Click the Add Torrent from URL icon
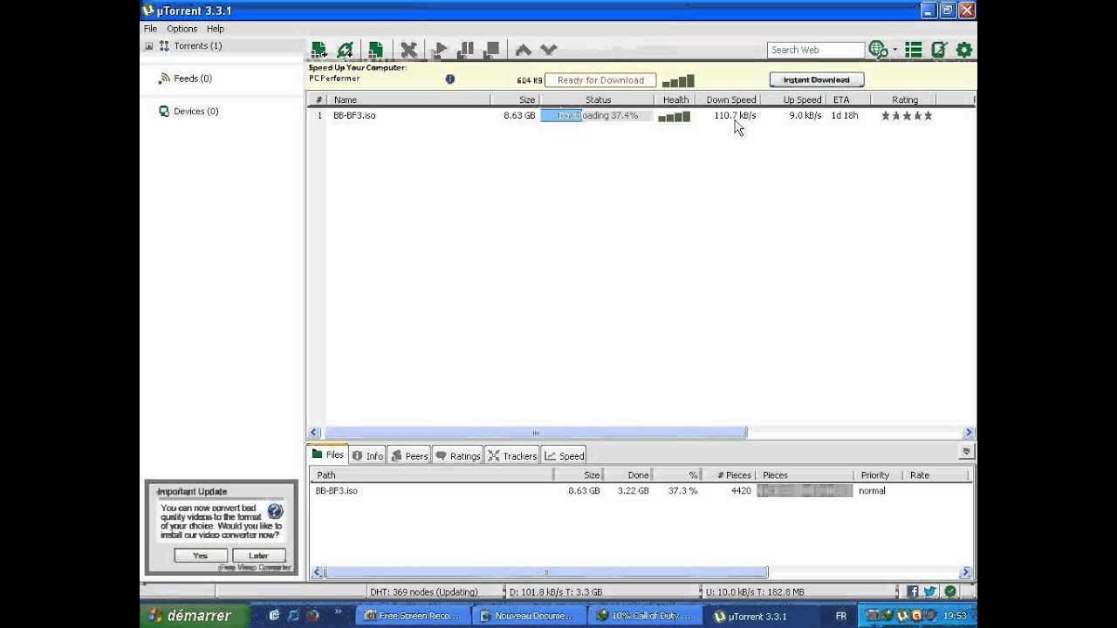 (346, 50)
